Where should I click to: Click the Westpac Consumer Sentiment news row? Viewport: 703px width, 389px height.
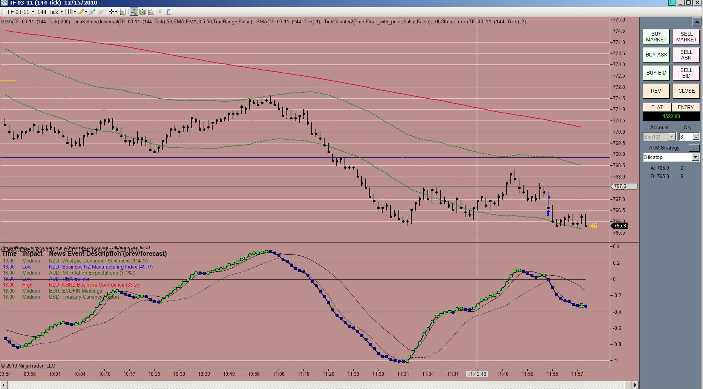(x=75, y=261)
